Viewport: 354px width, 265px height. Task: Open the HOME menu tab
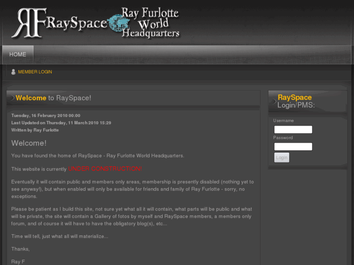(x=18, y=54)
